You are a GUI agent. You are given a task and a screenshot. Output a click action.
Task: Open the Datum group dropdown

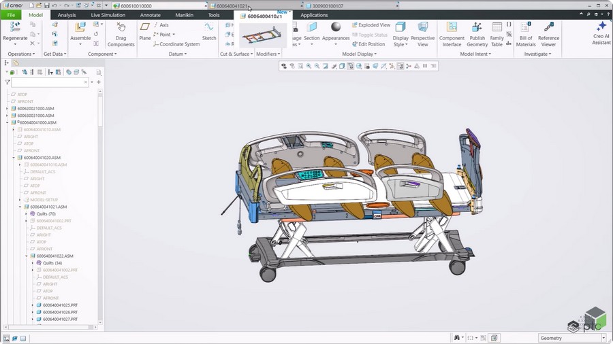click(x=178, y=54)
